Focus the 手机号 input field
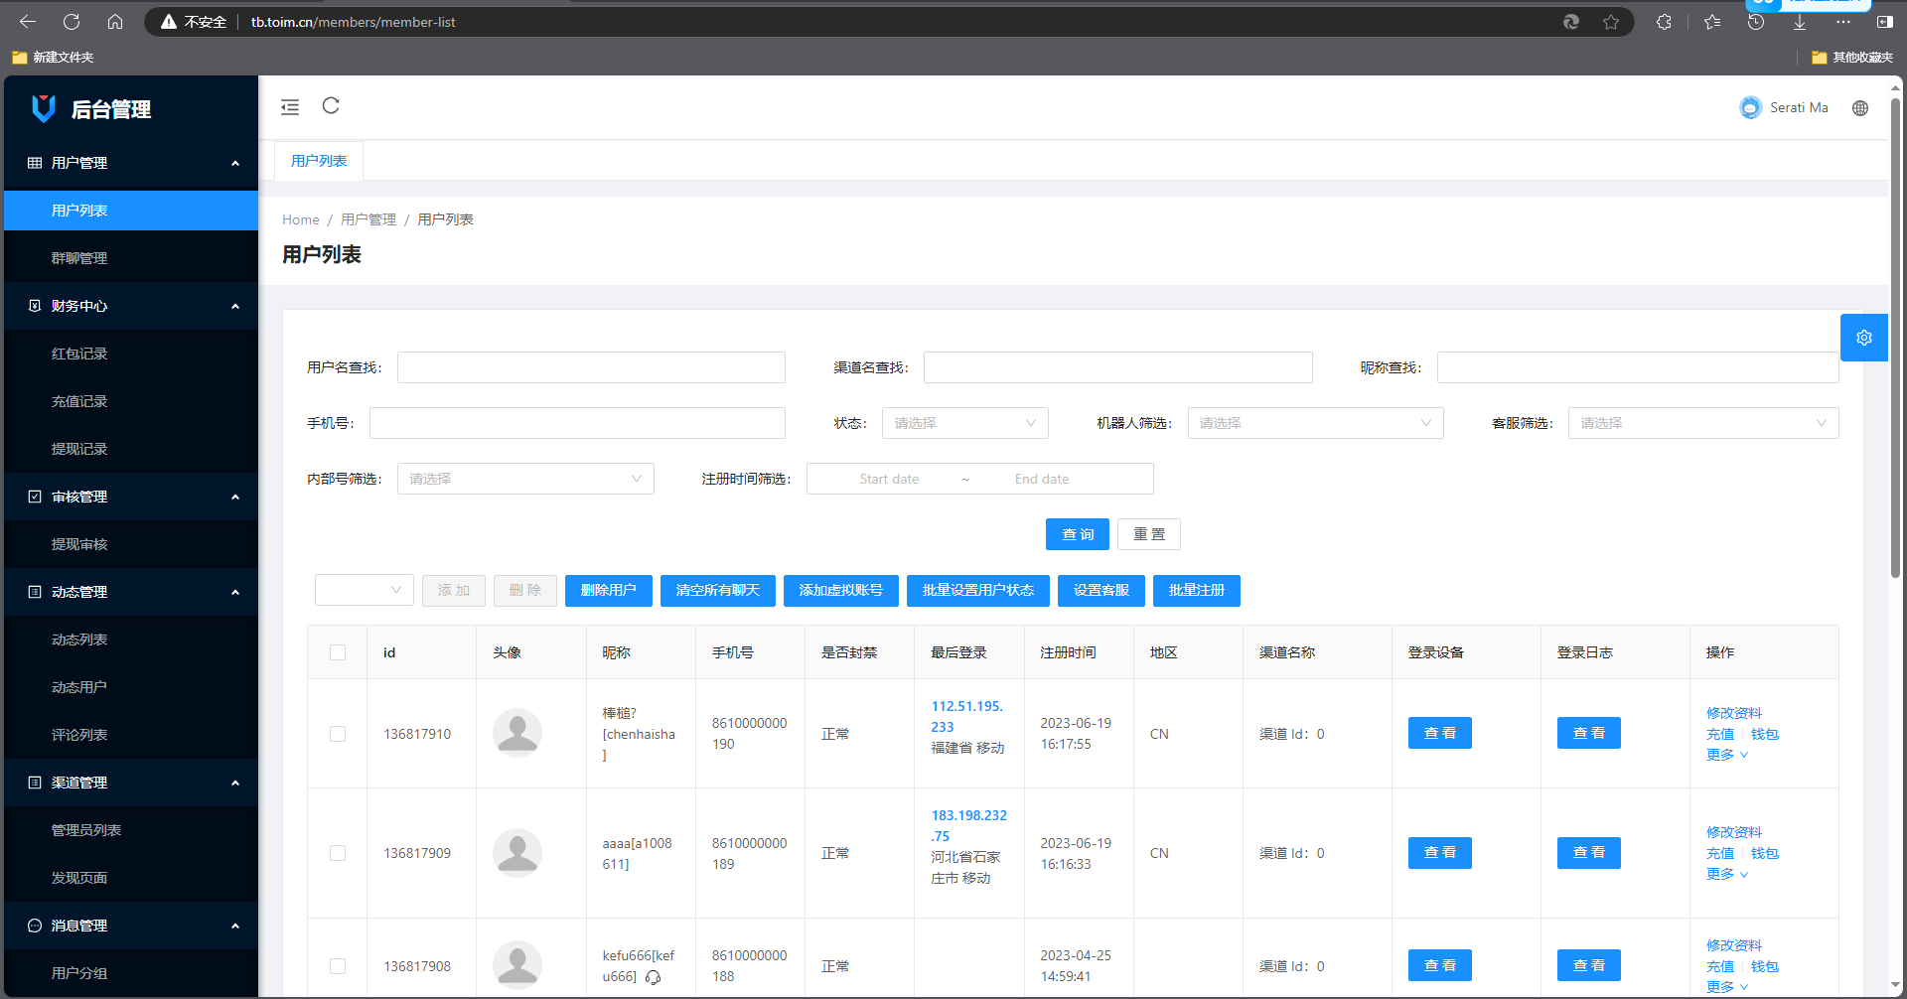The height and width of the screenshot is (999, 1907). 577,423
